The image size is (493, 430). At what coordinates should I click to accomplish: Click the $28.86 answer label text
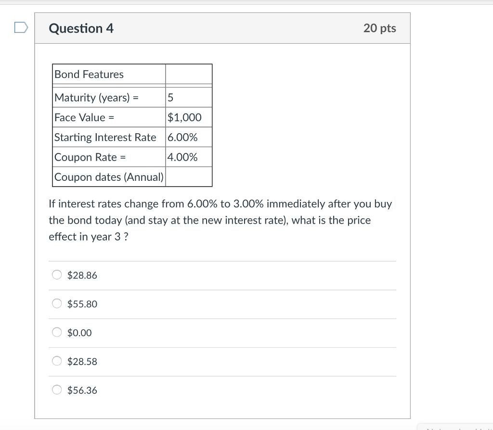tap(81, 275)
